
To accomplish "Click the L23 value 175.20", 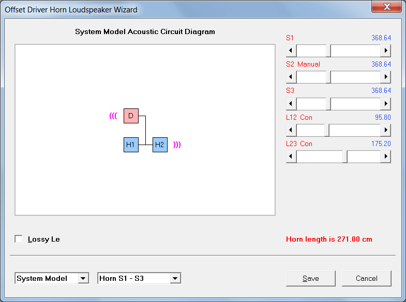I will (381, 144).
